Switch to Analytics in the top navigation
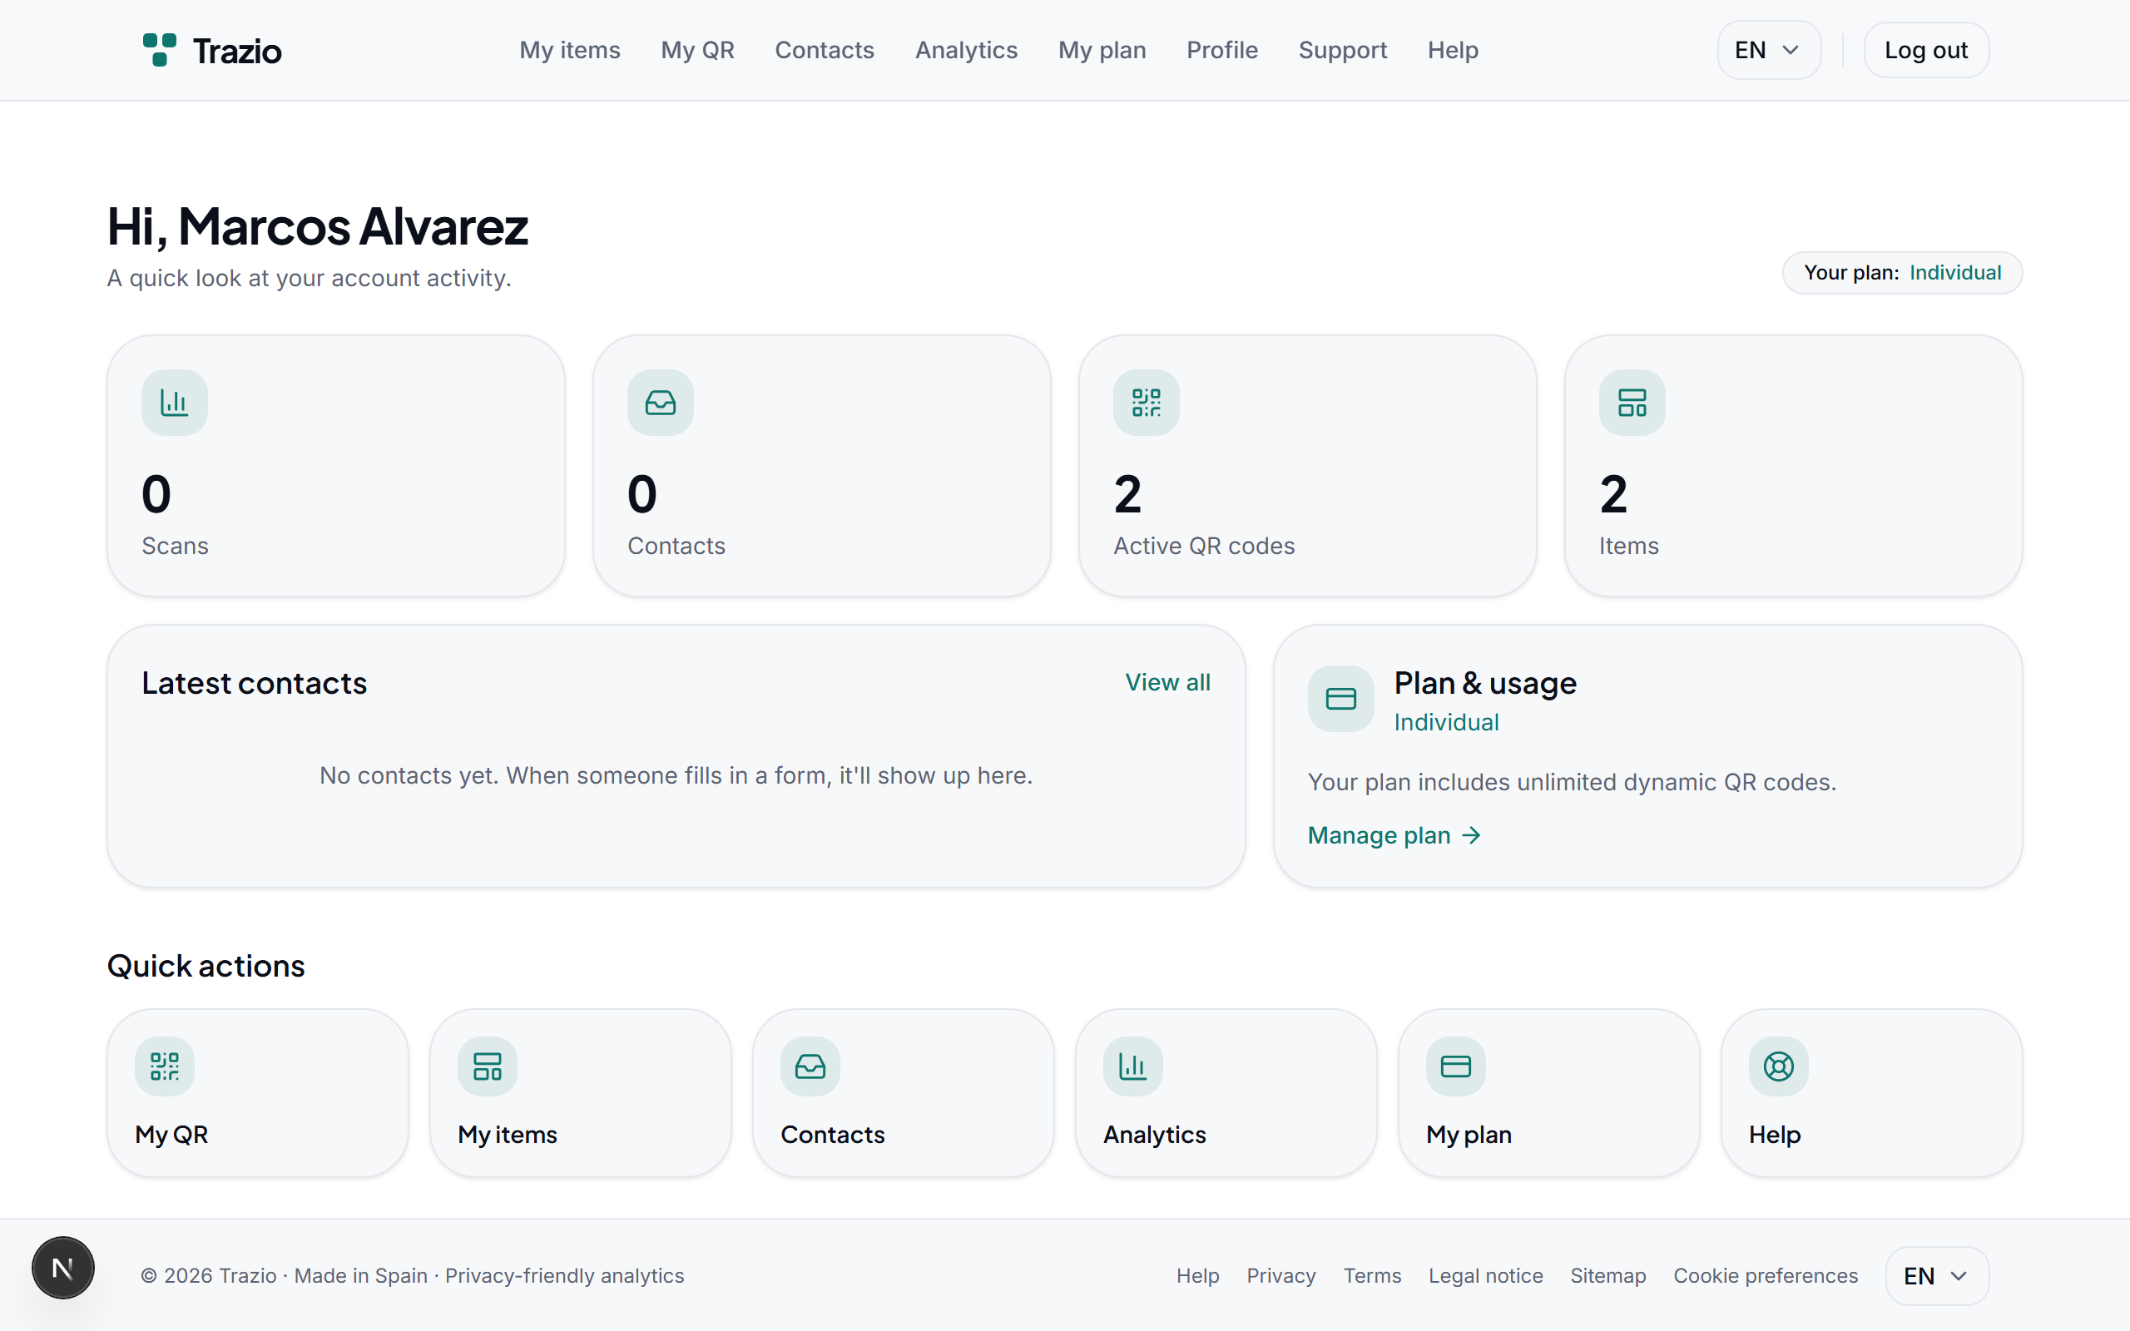The image size is (2130, 1331). coord(965,50)
